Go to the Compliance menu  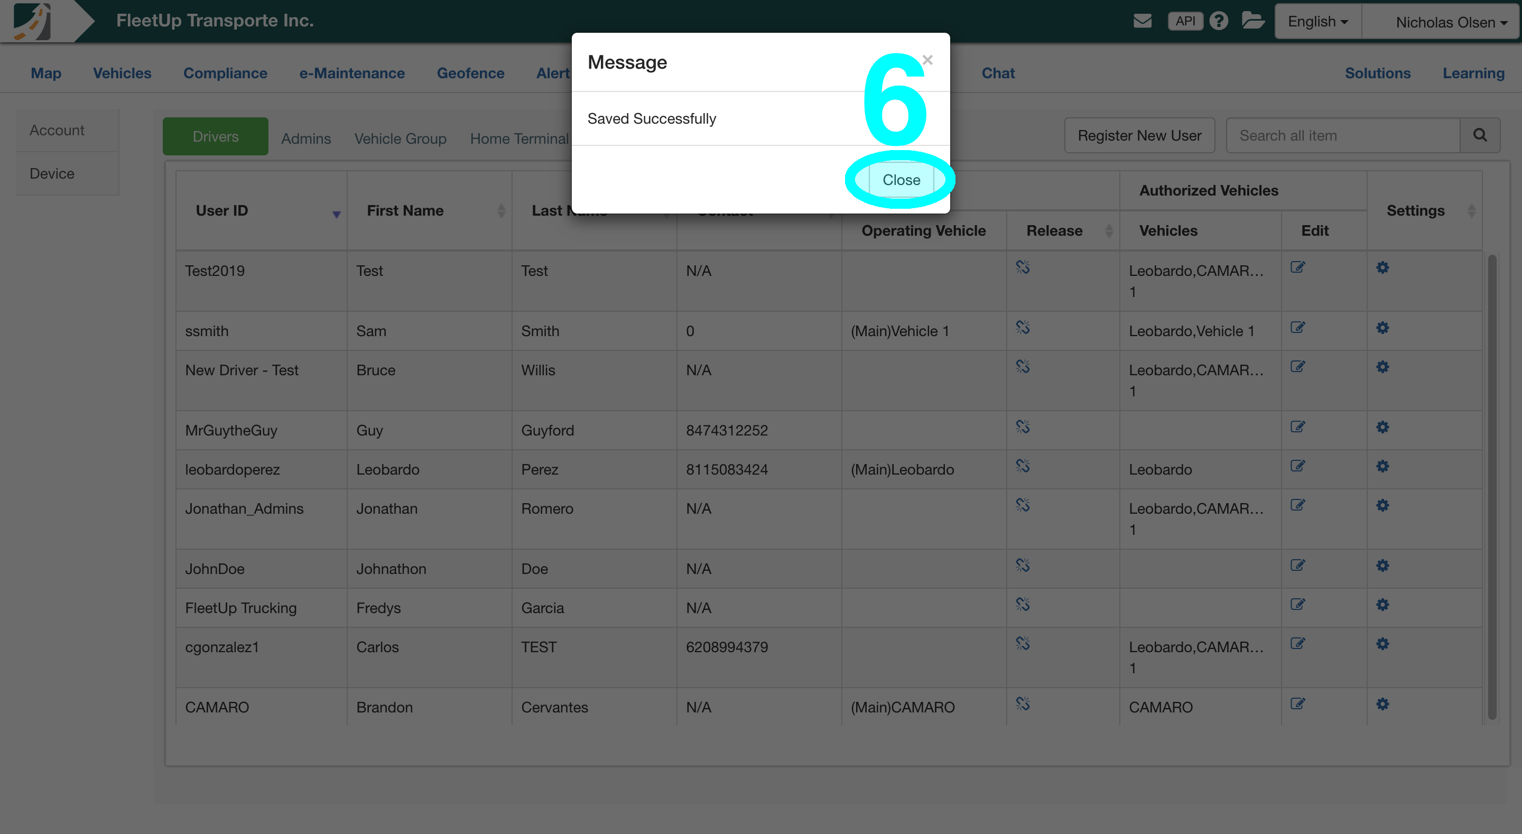pos(225,73)
